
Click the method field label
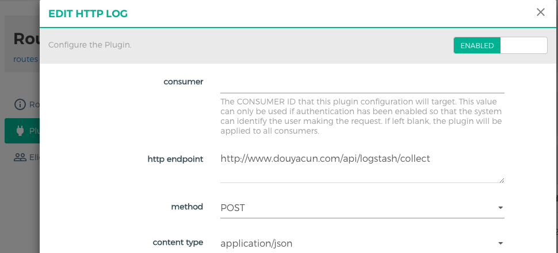[x=188, y=207]
